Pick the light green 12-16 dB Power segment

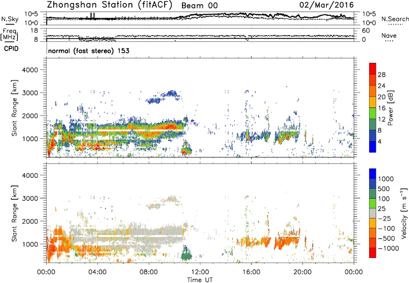[x=373, y=113]
